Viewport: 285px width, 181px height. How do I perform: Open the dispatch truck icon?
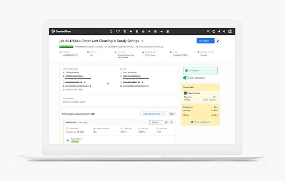(131, 31)
